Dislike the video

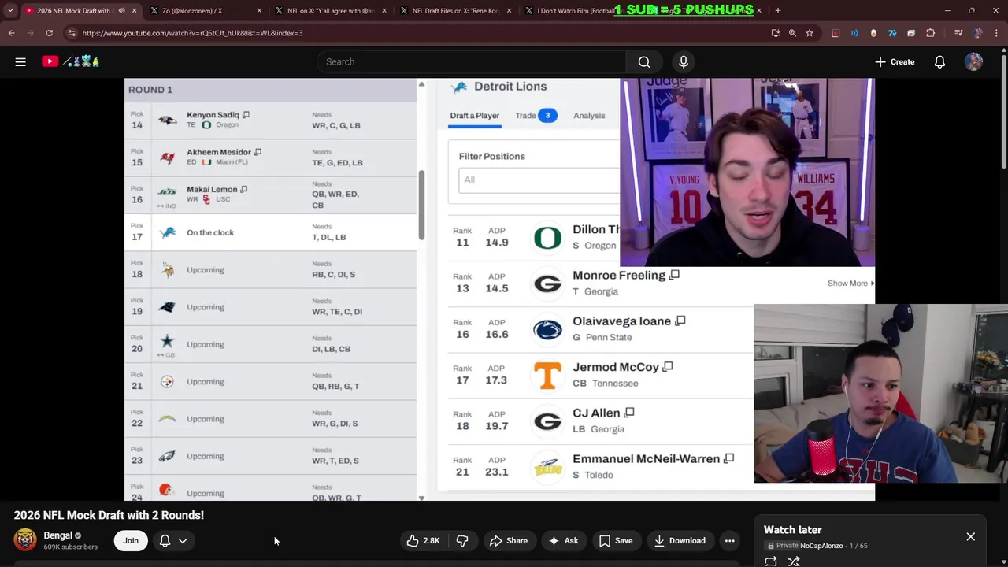[462, 540]
